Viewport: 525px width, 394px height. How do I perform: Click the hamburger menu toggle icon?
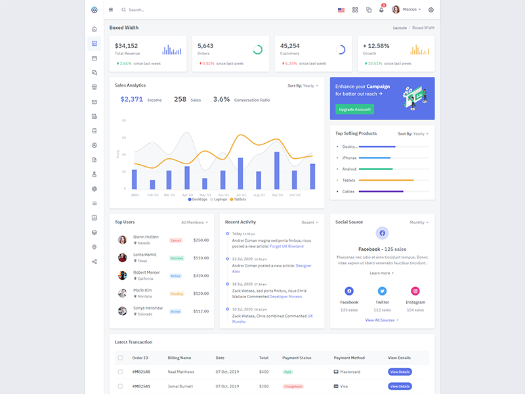(x=111, y=10)
